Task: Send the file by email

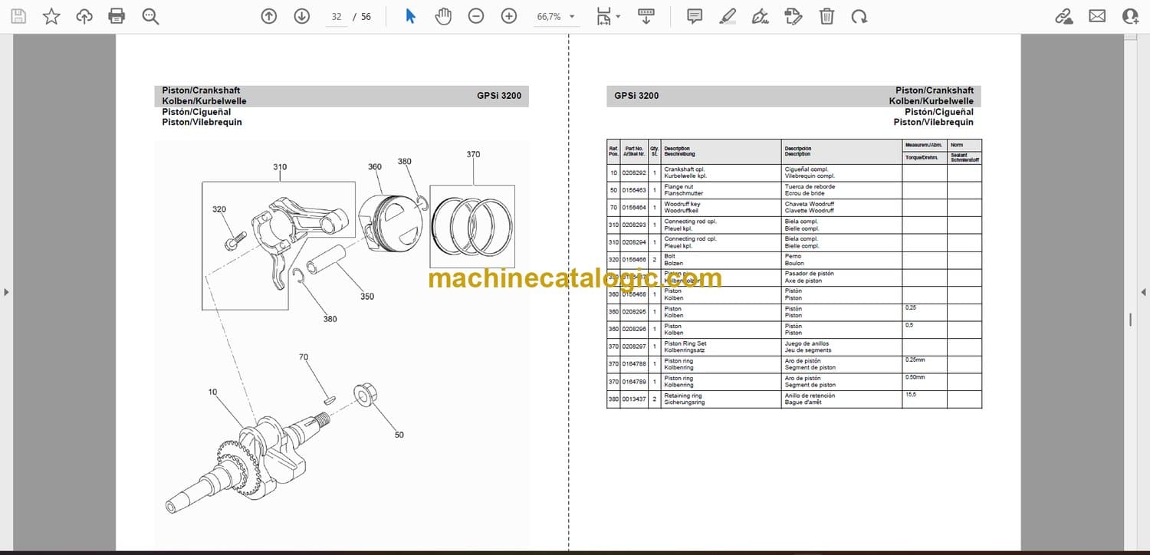Action: pyautogui.click(x=1097, y=16)
